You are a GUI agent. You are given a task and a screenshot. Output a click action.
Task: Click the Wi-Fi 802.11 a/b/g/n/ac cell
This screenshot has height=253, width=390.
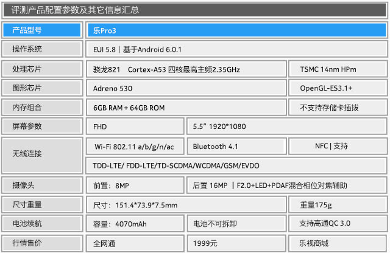coord(135,147)
